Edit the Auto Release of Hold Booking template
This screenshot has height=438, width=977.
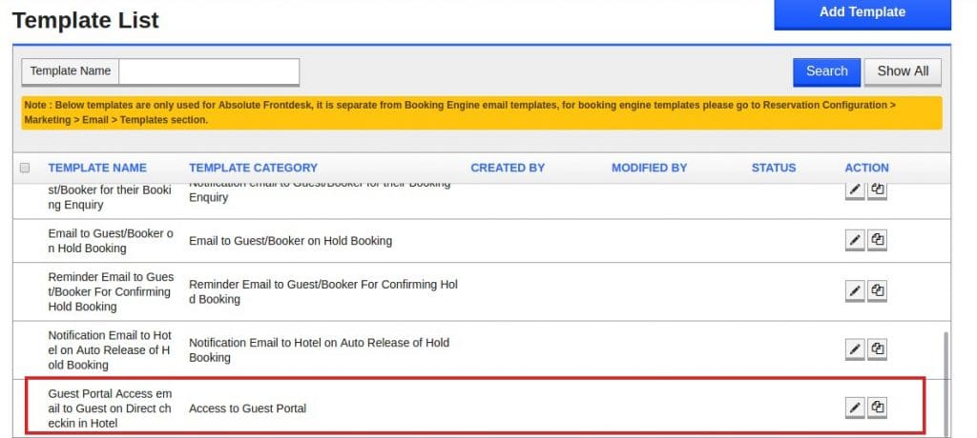click(x=855, y=349)
